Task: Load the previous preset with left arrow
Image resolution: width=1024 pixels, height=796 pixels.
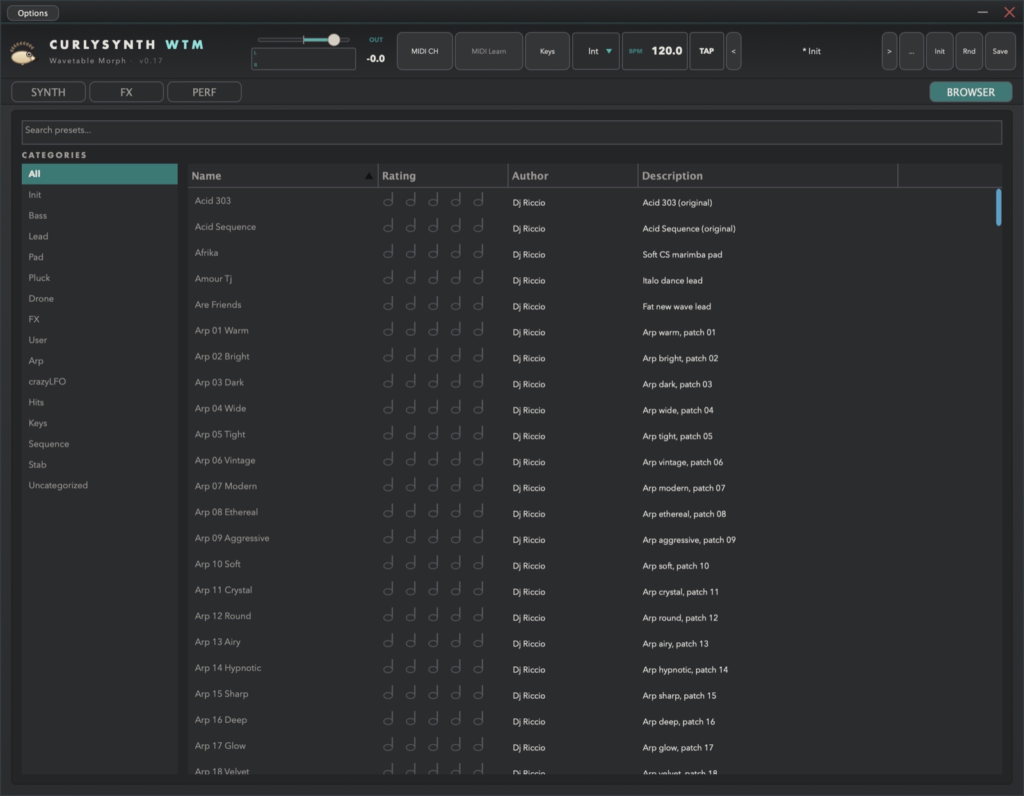Action: click(733, 51)
